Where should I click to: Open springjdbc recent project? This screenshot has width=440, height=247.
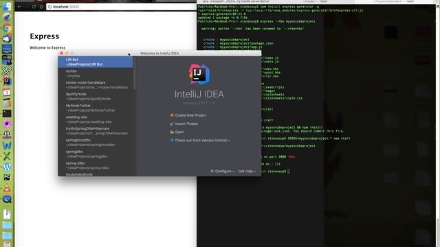[96, 154]
